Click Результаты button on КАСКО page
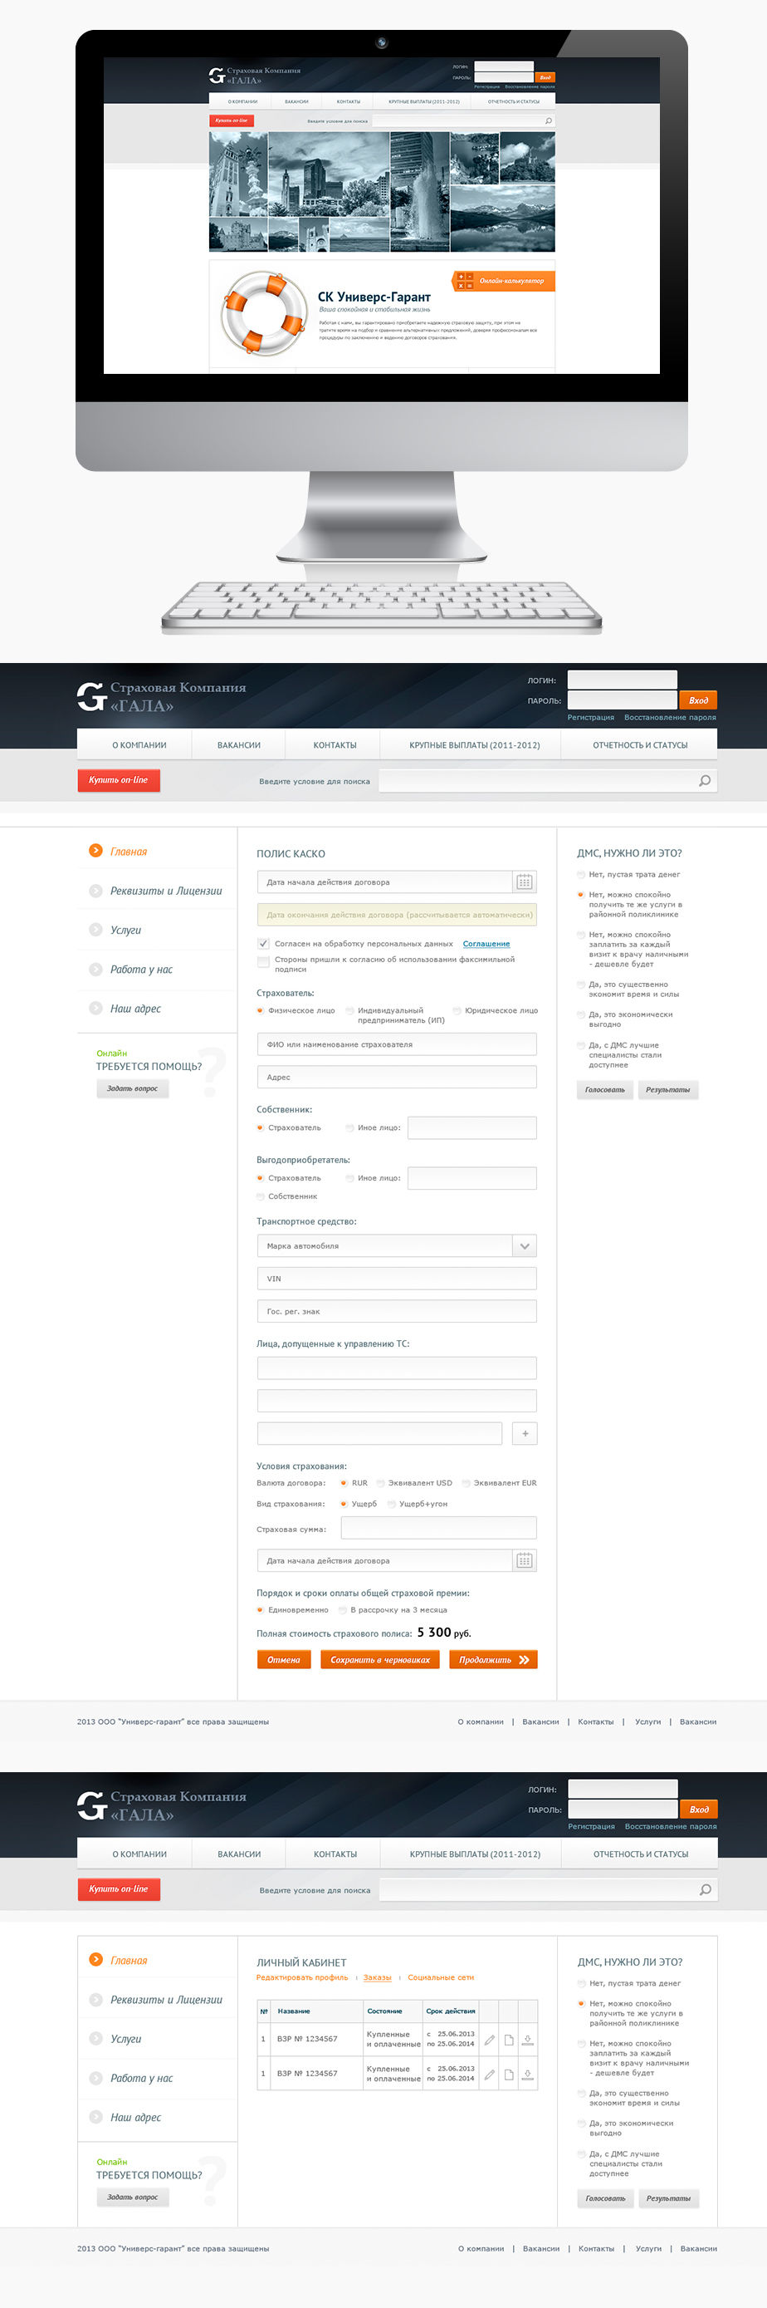The width and height of the screenshot is (767, 2308). [667, 1089]
